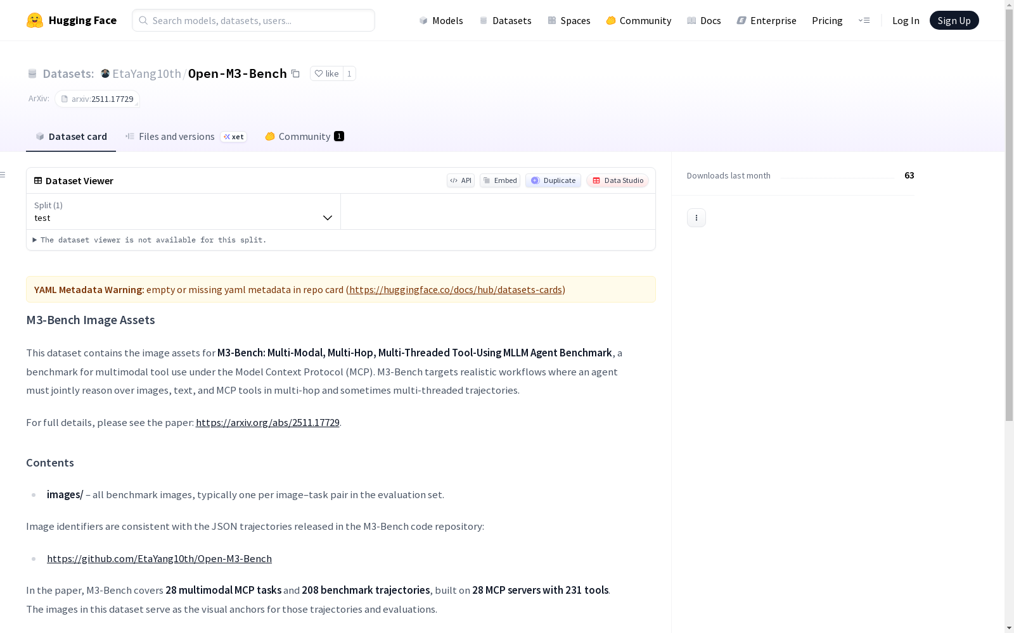This screenshot has height=633, width=1014.
Task: Click the '28 multimodal MCP tasks' text
Action: point(223,590)
